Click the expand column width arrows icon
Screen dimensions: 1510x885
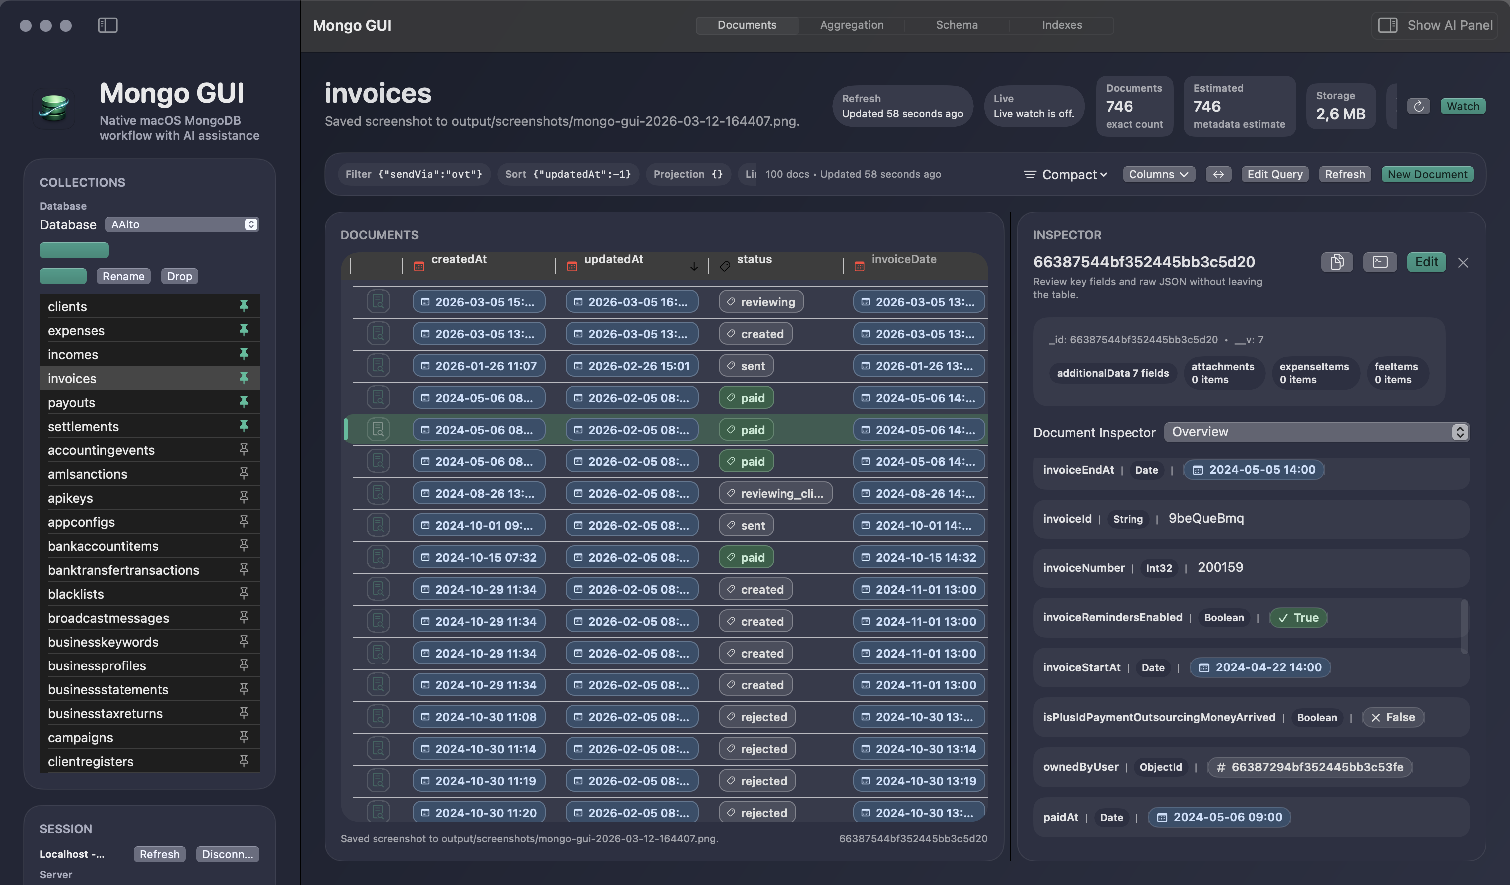click(x=1219, y=174)
